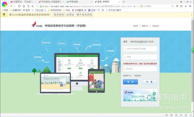Focus the 密码 password field
The image size is (194, 117).
pyautogui.click(x=140, y=57)
